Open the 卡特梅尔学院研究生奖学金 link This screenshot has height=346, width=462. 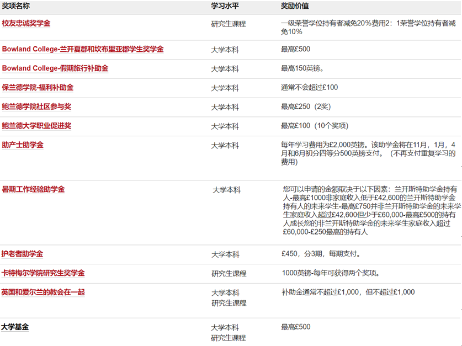(43, 273)
